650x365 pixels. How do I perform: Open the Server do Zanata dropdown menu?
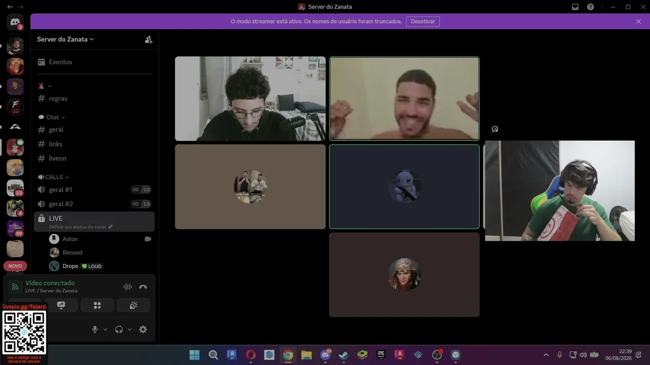66,39
